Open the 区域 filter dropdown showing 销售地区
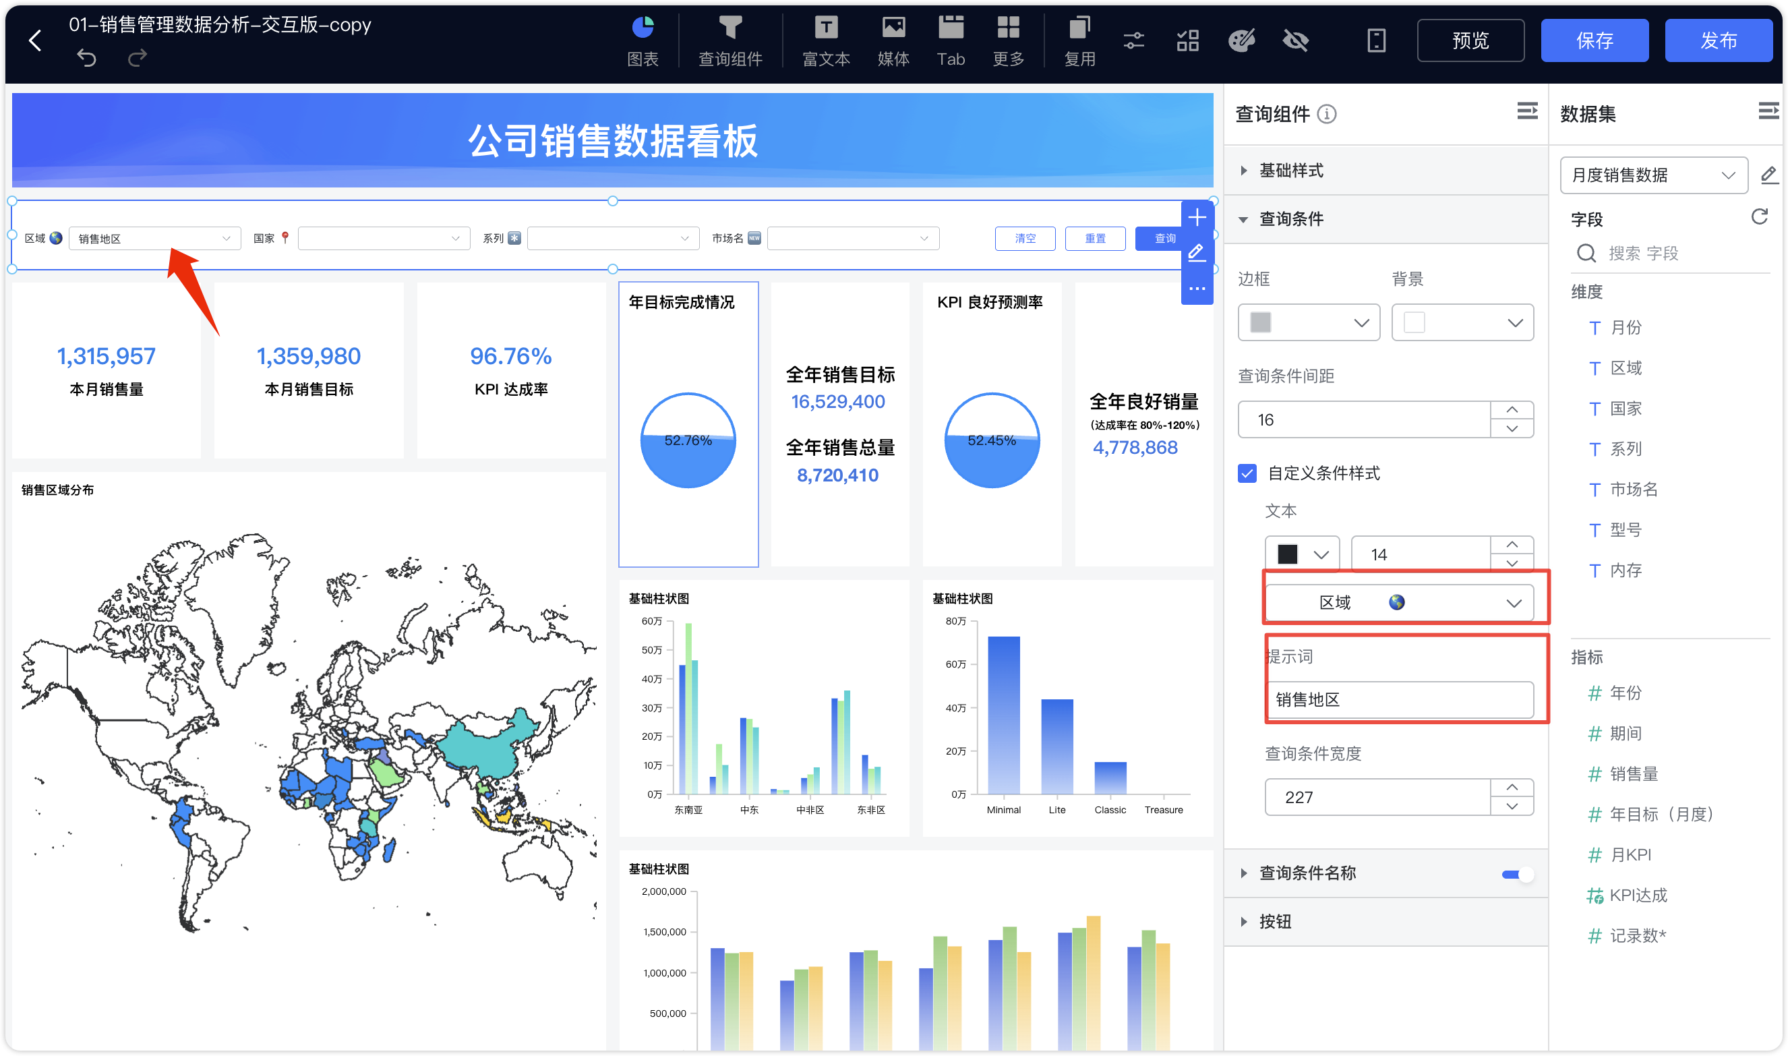Viewport: 1788px width, 1056px height. point(154,239)
